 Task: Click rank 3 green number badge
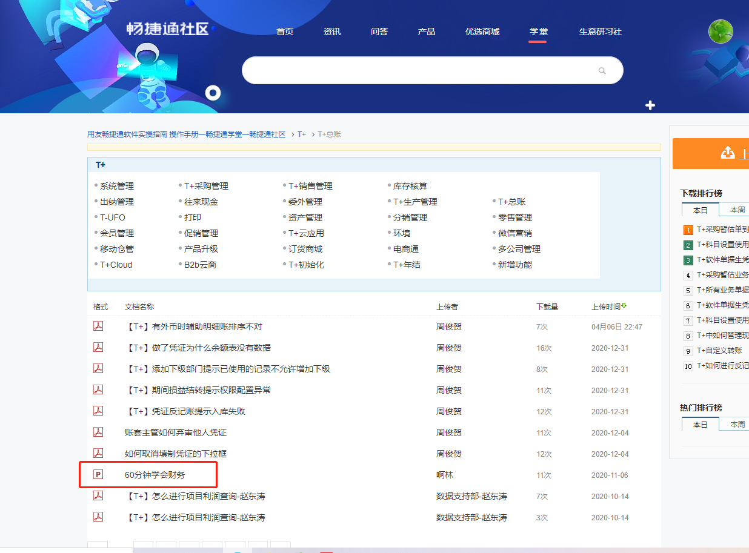688,260
